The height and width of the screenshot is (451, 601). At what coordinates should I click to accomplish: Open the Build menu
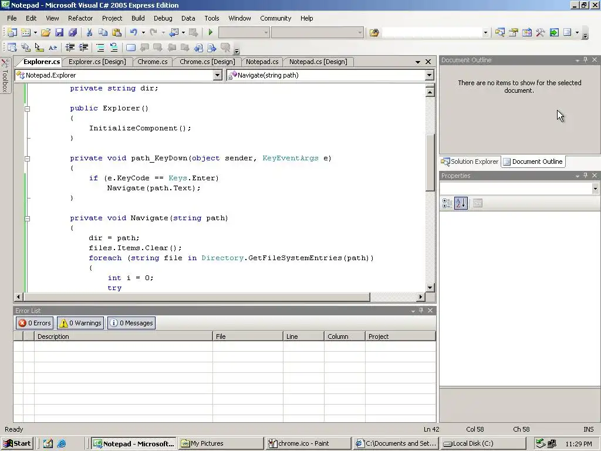pyautogui.click(x=138, y=18)
